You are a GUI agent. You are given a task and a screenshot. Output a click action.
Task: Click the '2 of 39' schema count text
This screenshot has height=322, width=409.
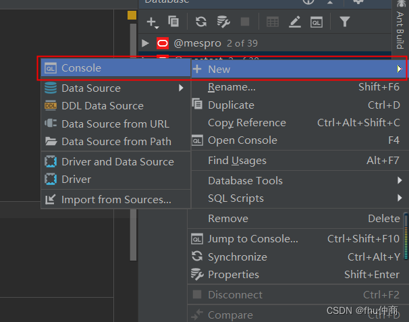point(242,43)
